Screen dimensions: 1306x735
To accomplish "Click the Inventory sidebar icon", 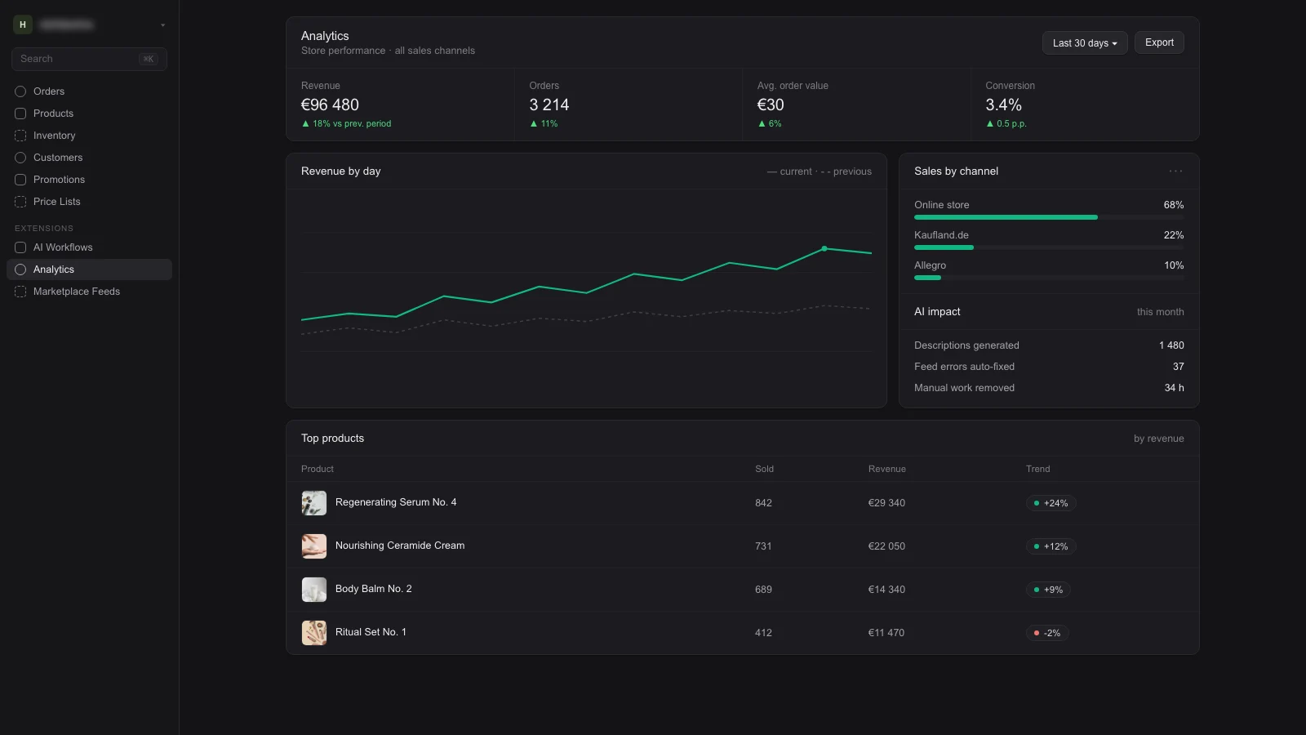I will pos(20,136).
